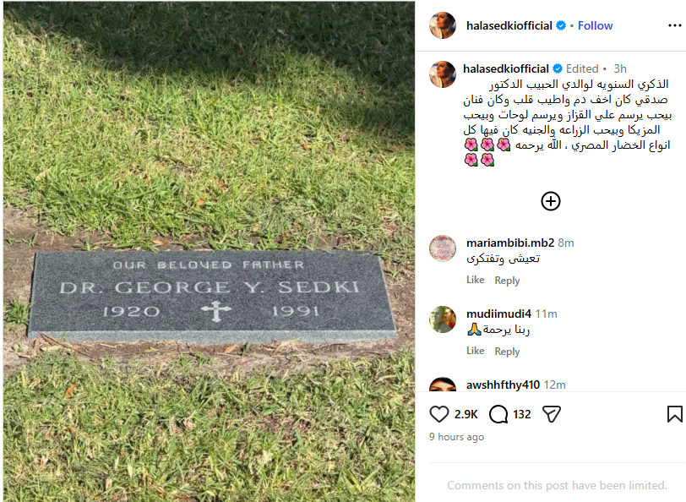Screen dimensions: 686x502
Task: Open halasedkiofficial username link in caption
Action: coord(506,68)
